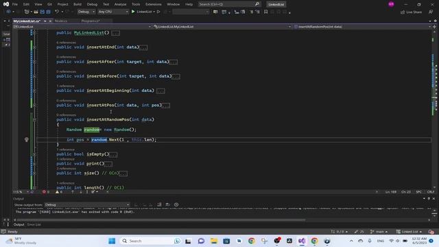This screenshot has height=247, width=439.
Task: Open the Extensions menu
Action: [154, 4]
